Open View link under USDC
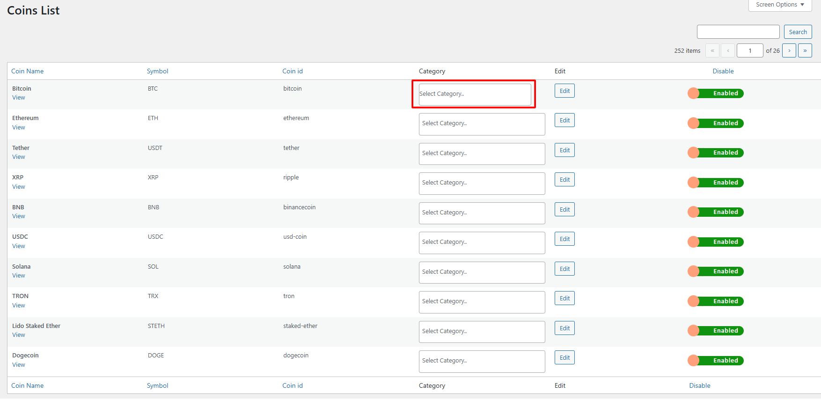This screenshot has width=821, height=420. (x=19, y=246)
